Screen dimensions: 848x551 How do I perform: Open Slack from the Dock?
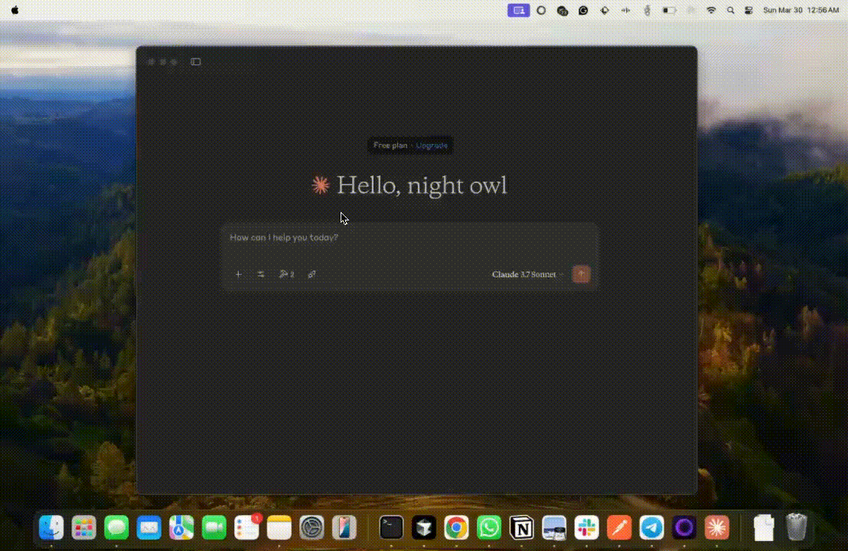[586, 527]
